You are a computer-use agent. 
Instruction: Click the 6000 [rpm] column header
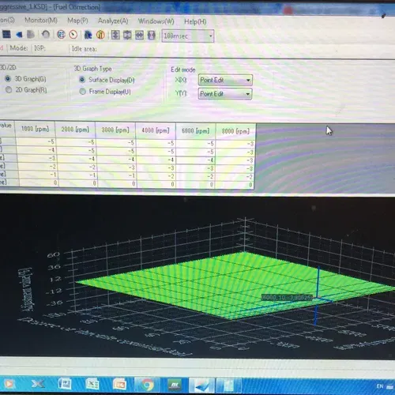pos(196,131)
